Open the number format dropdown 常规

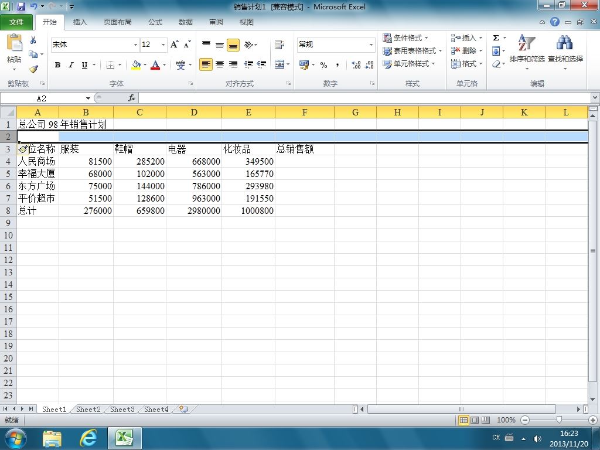pyautogui.click(x=371, y=45)
